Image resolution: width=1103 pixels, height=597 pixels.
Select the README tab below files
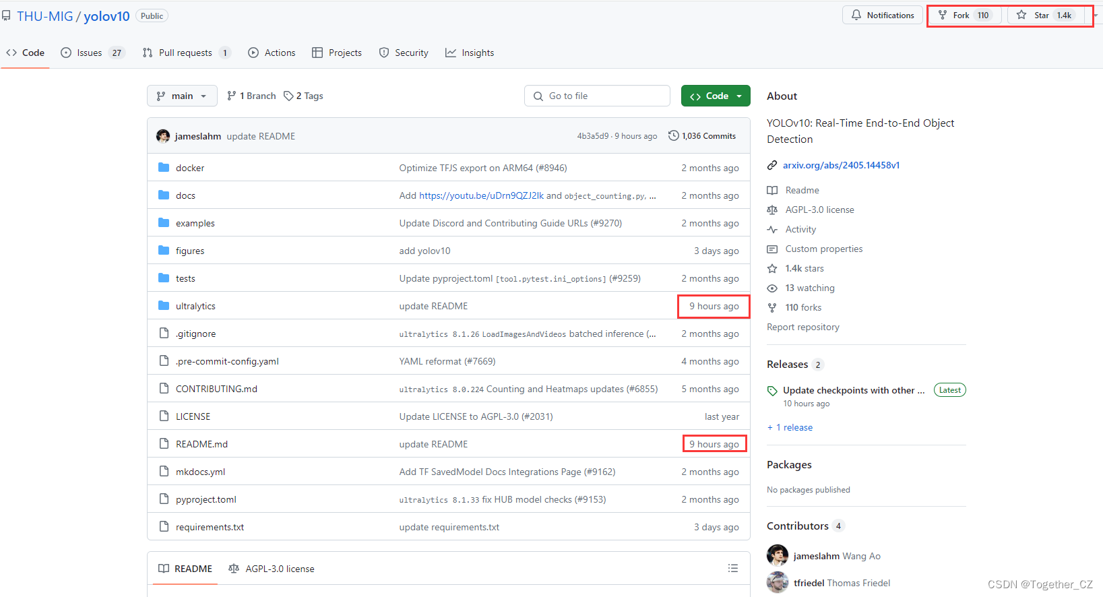click(185, 569)
